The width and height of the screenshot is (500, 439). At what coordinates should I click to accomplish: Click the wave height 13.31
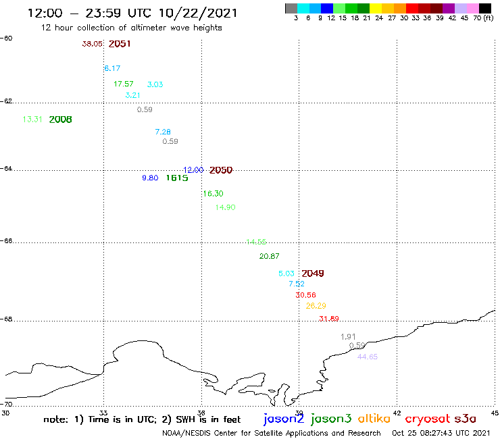point(32,120)
